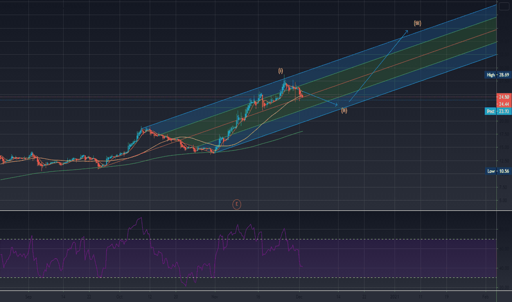Select the 'Post 23.93' post-market price label
This screenshot has height=302, width=512.
point(498,111)
